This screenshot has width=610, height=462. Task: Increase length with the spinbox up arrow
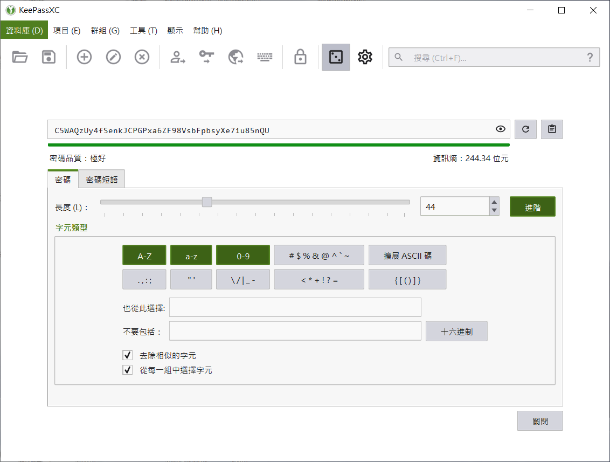494,202
